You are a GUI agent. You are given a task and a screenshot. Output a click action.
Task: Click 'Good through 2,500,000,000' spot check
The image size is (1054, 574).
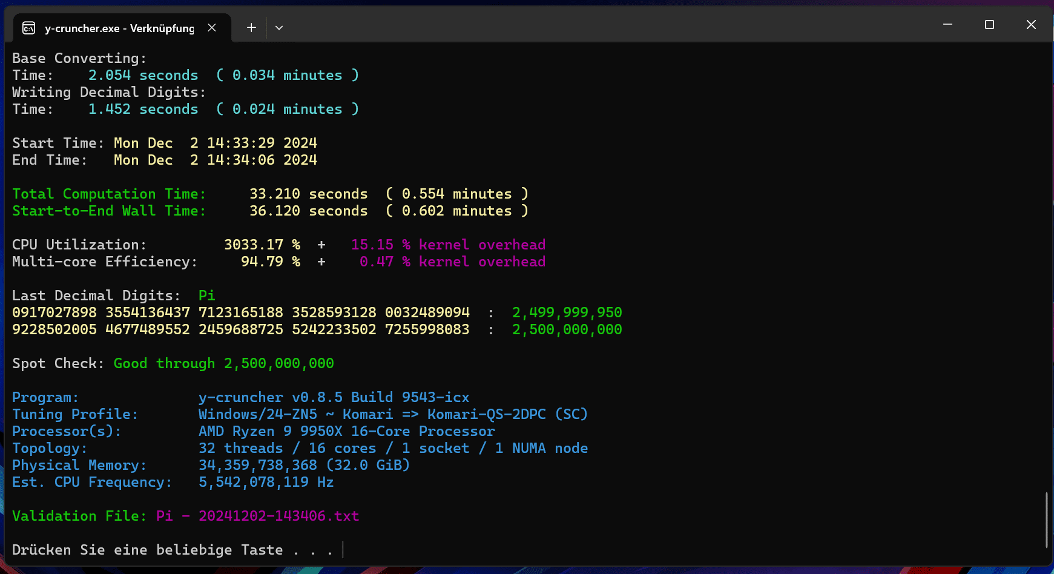(224, 363)
